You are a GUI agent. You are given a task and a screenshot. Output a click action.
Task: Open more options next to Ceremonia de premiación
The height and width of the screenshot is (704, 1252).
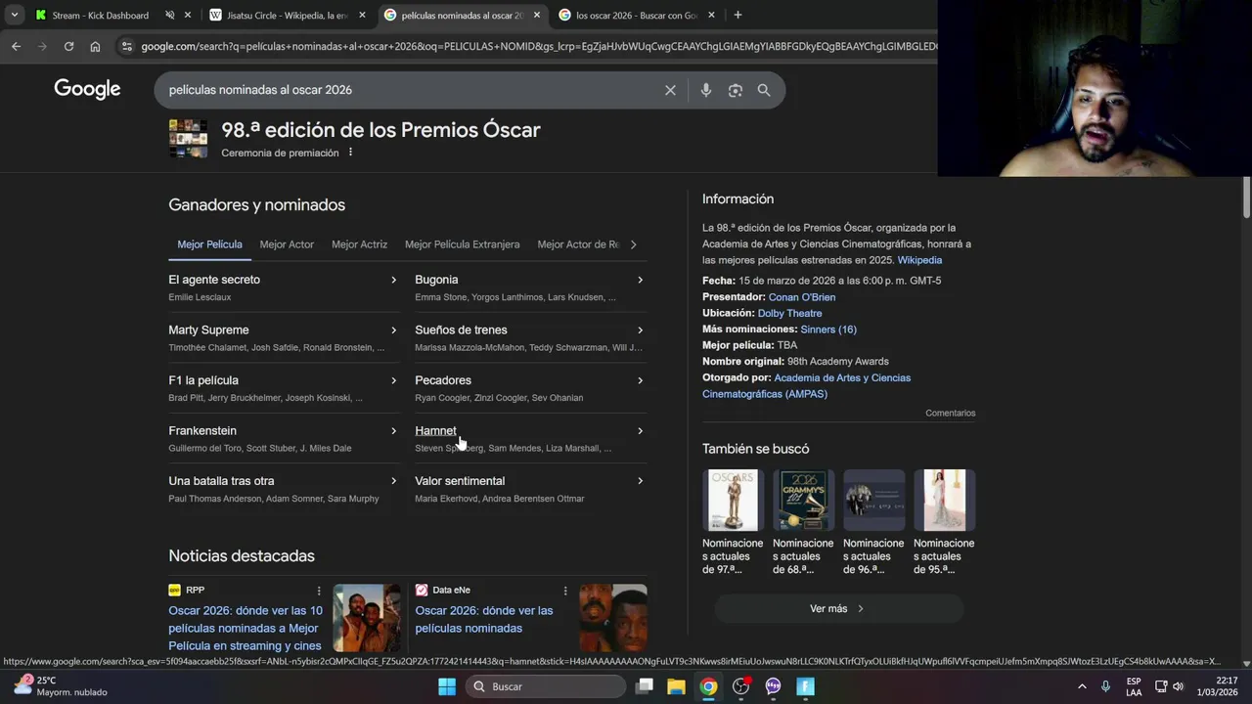point(350,153)
